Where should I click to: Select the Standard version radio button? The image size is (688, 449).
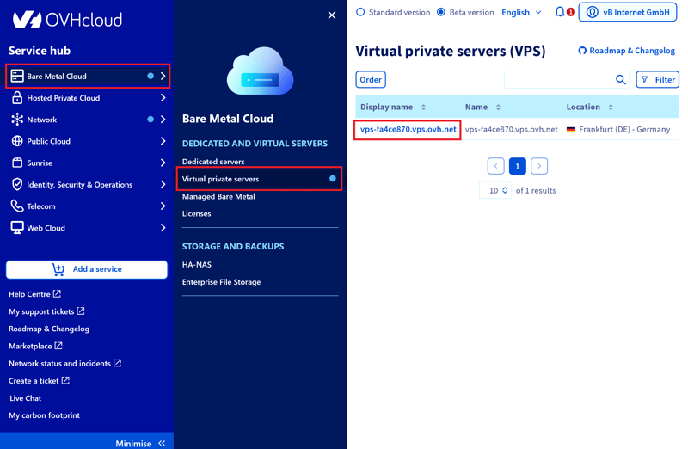(x=360, y=12)
